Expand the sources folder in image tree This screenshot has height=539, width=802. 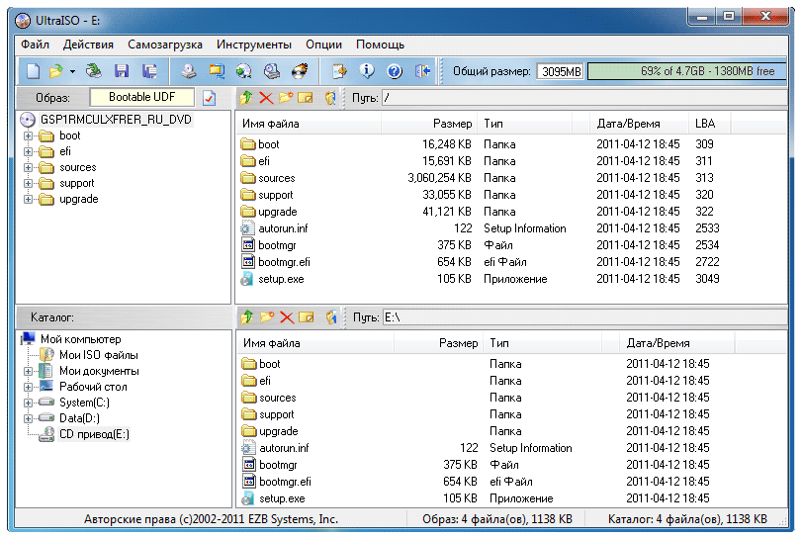pyautogui.click(x=29, y=167)
